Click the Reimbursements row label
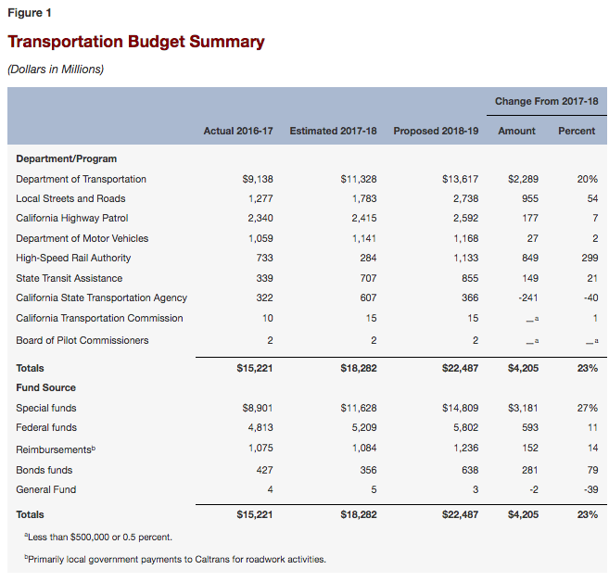Screen dimensions: 609x582 click(56, 449)
